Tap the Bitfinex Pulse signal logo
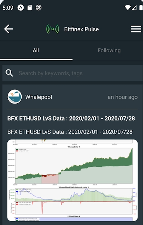 coord(52,29)
